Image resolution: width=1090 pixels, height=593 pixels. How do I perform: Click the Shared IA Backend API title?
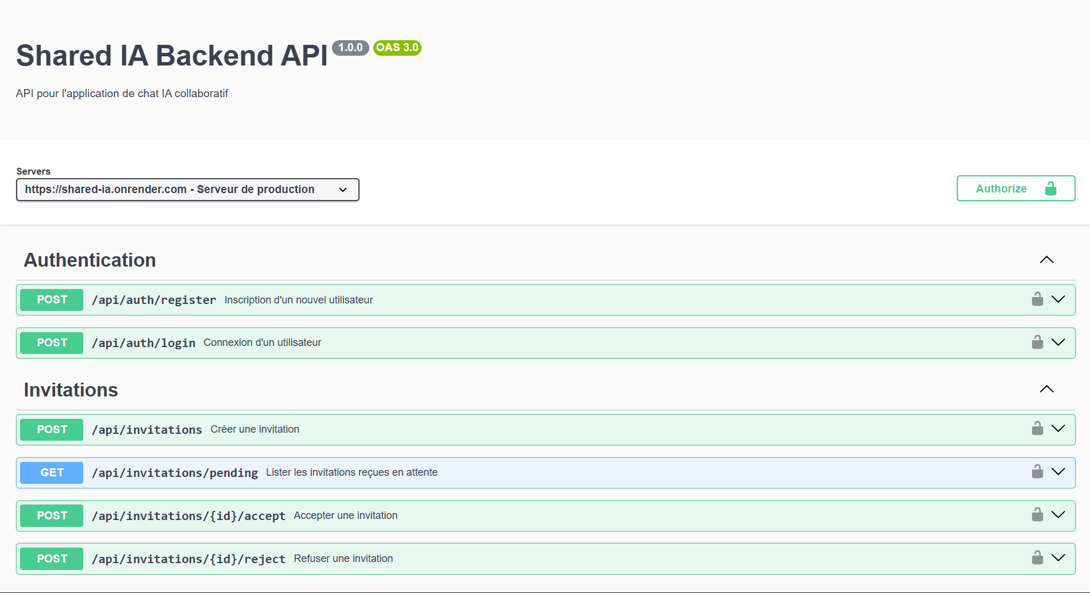pyautogui.click(x=172, y=55)
